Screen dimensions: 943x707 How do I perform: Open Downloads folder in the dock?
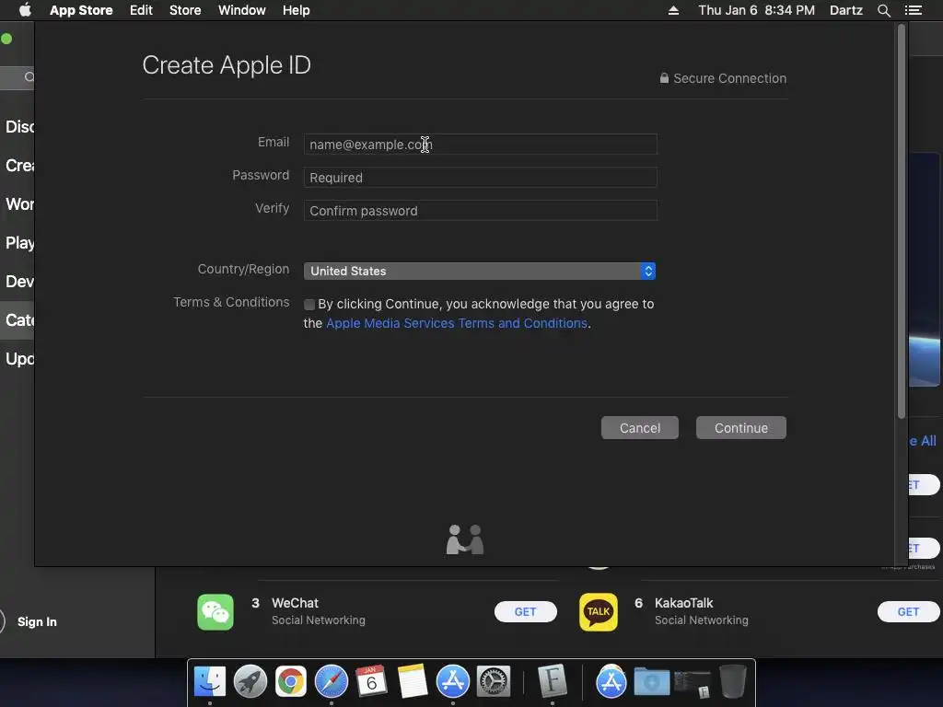(x=652, y=682)
